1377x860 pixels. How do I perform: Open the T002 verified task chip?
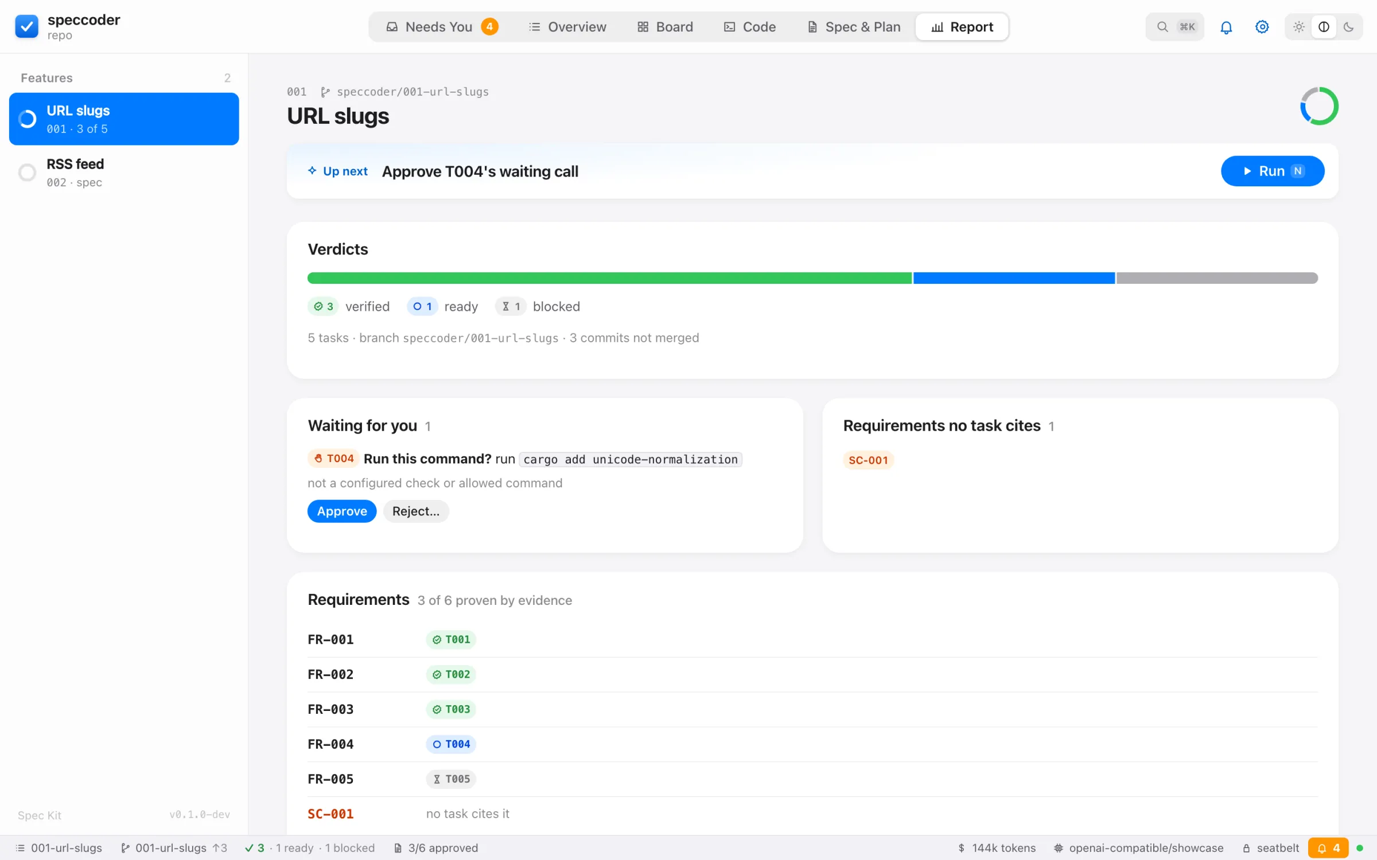[451, 674]
